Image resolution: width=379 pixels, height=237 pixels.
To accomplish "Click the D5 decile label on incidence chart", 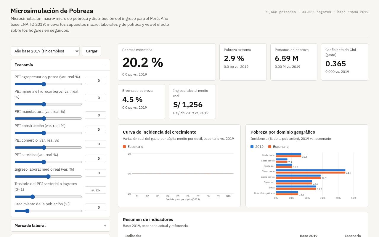I will [178, 196].
